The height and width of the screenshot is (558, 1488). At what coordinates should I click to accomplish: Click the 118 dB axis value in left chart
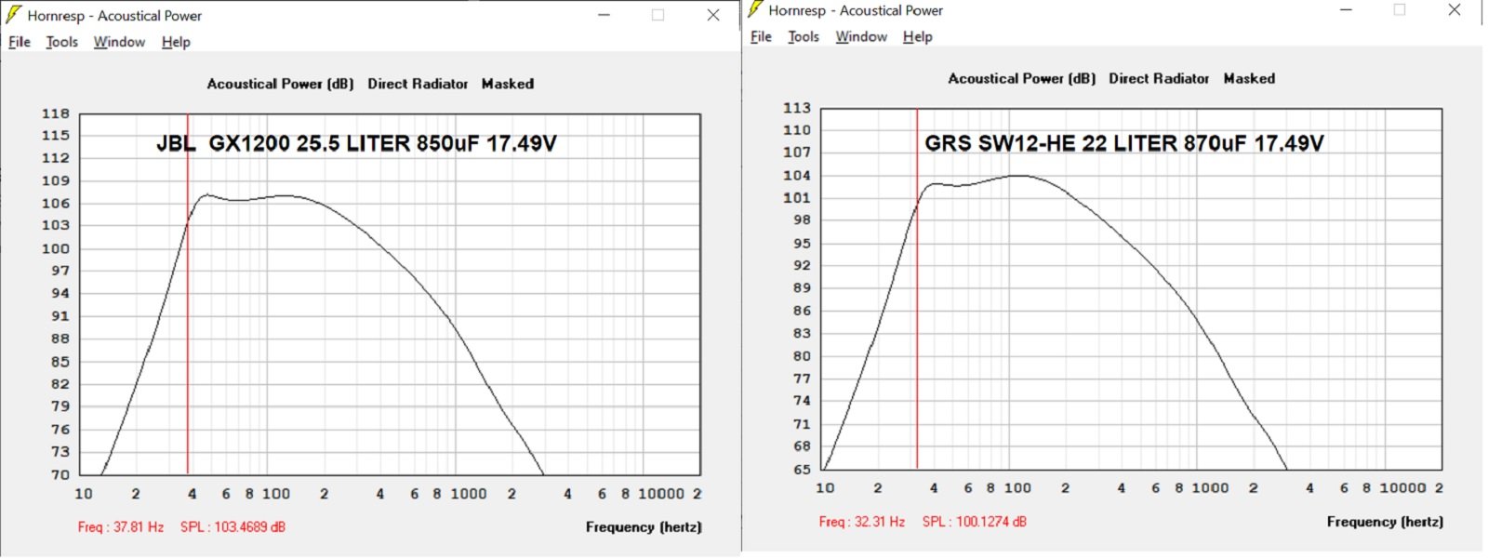(56, 113)
